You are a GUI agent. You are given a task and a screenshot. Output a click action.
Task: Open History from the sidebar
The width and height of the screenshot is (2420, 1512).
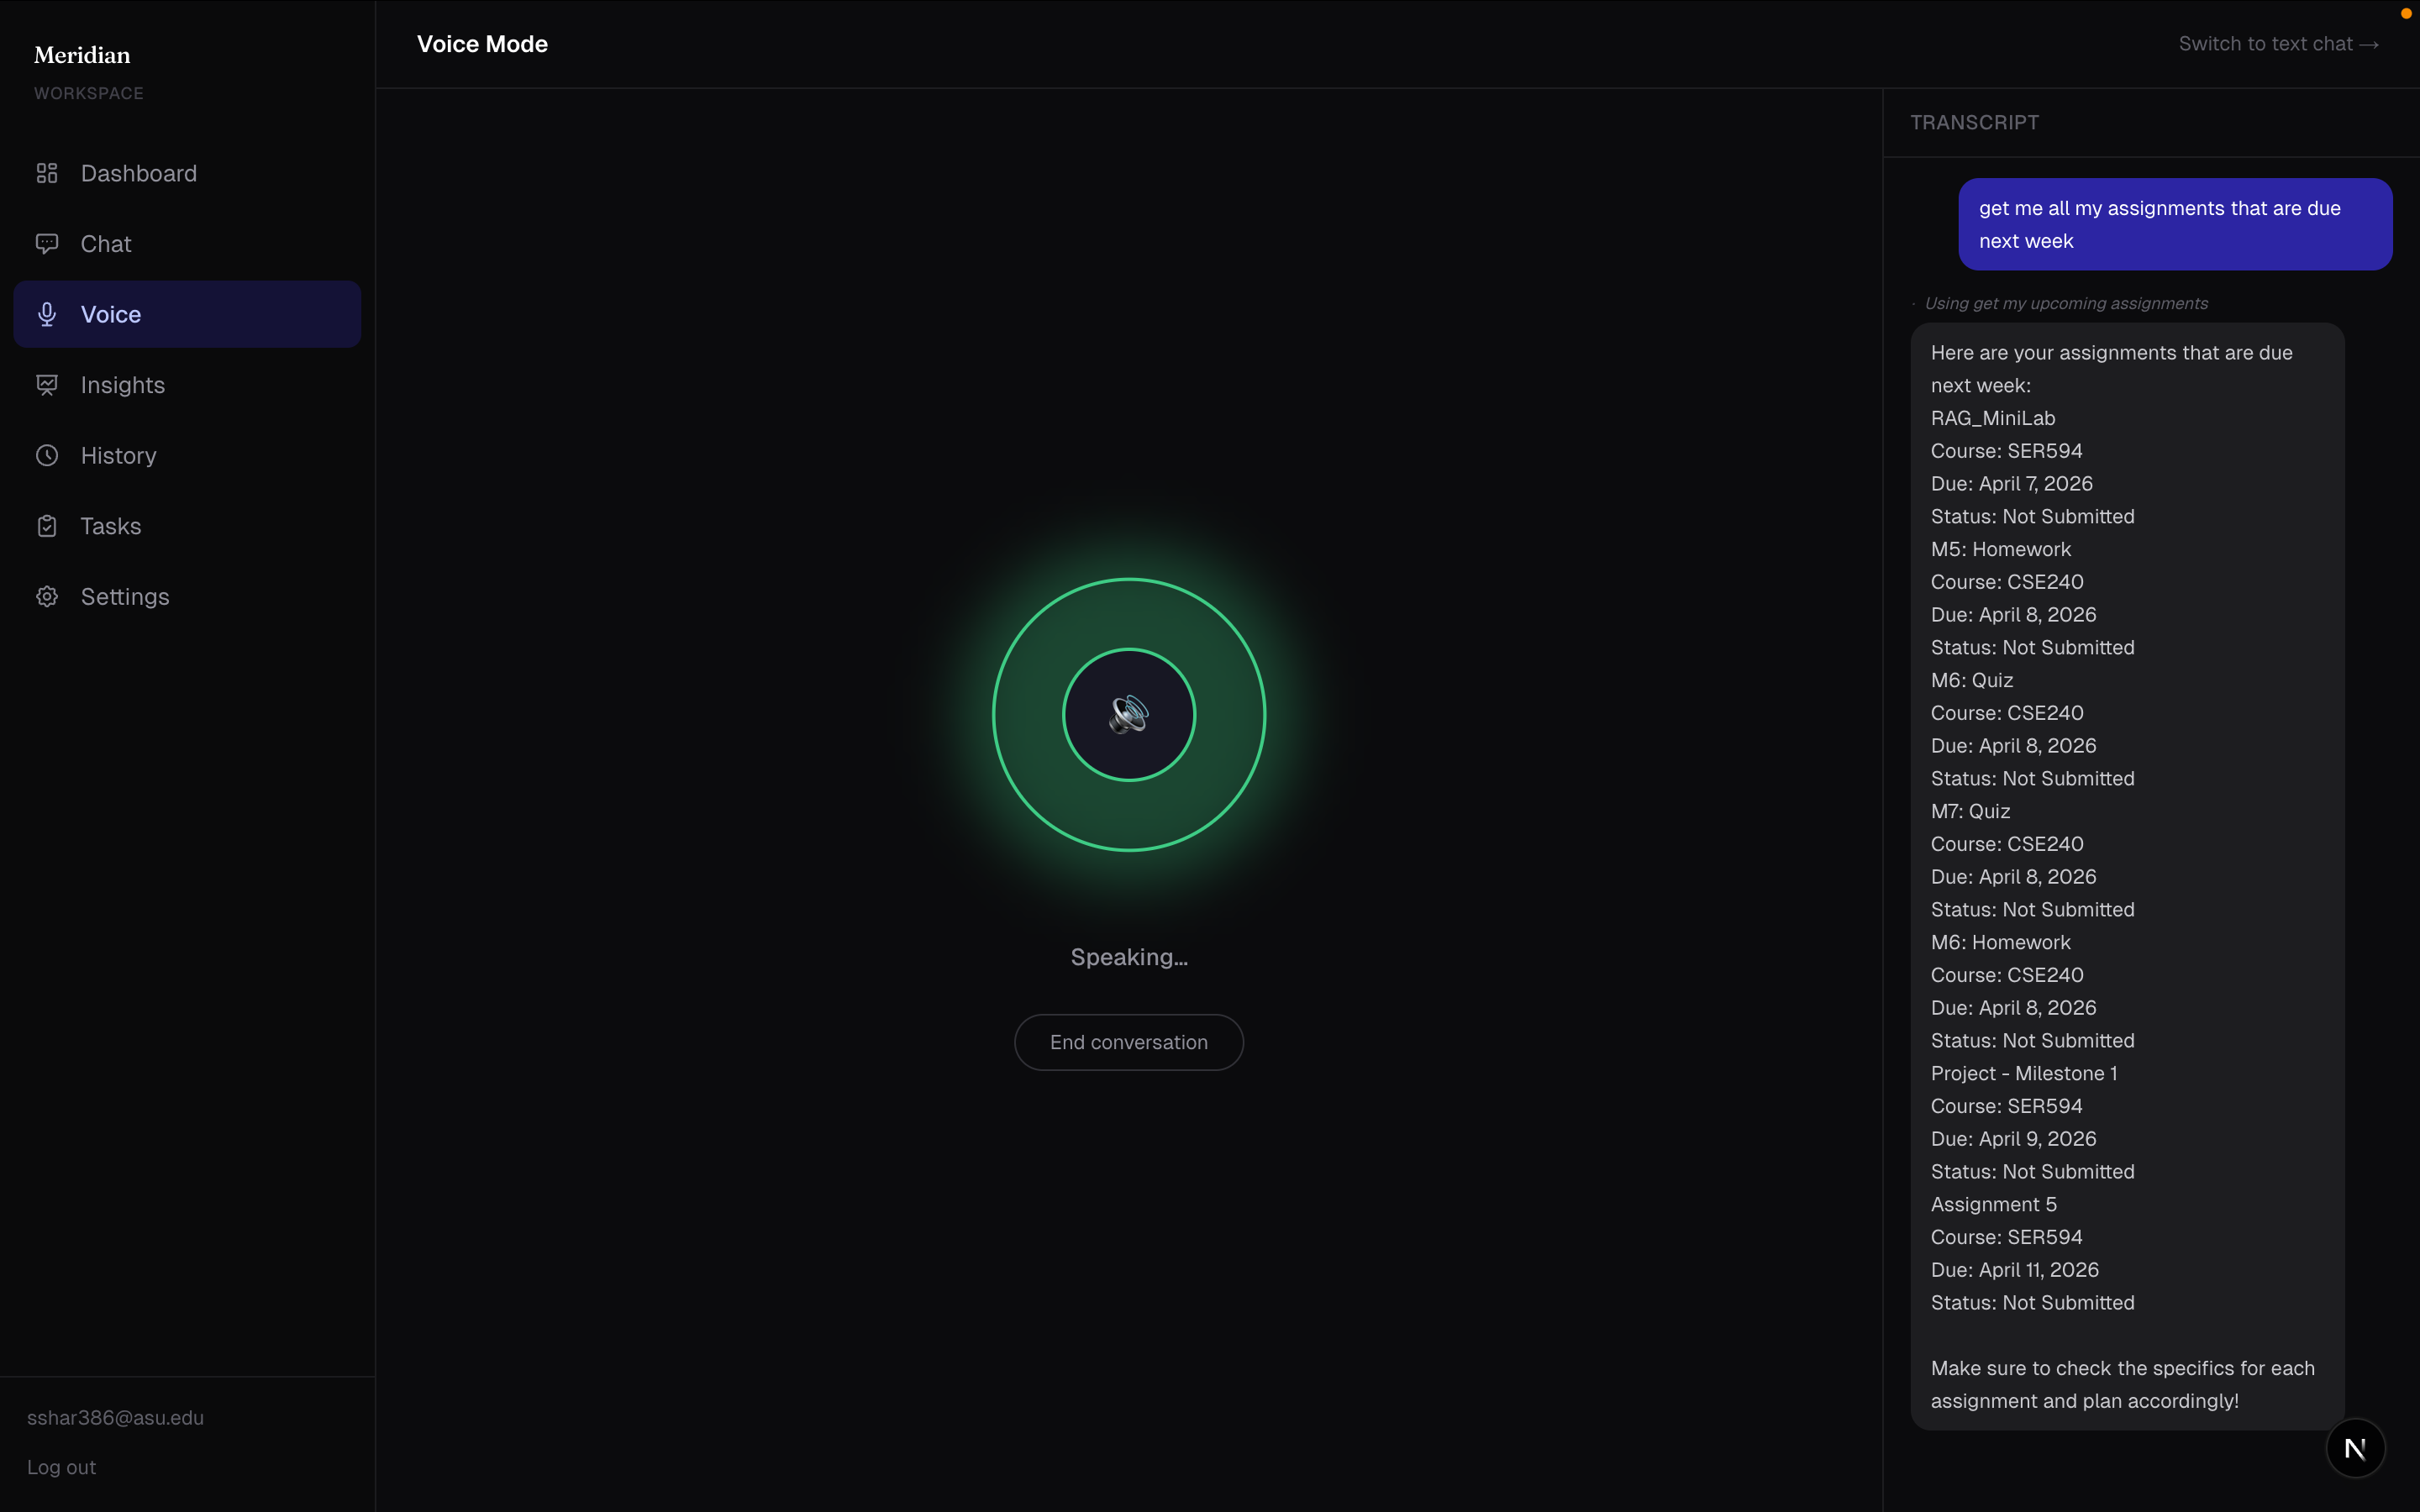point(119,455)
